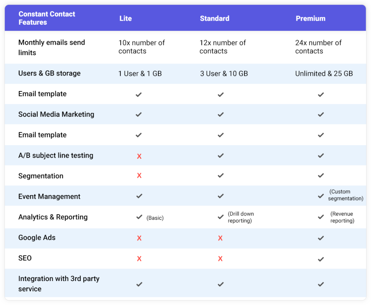This screenshot has width=371, height=305.
Task: Click the red X for A/B testing under Lite
Action: (x=139, y=156)
